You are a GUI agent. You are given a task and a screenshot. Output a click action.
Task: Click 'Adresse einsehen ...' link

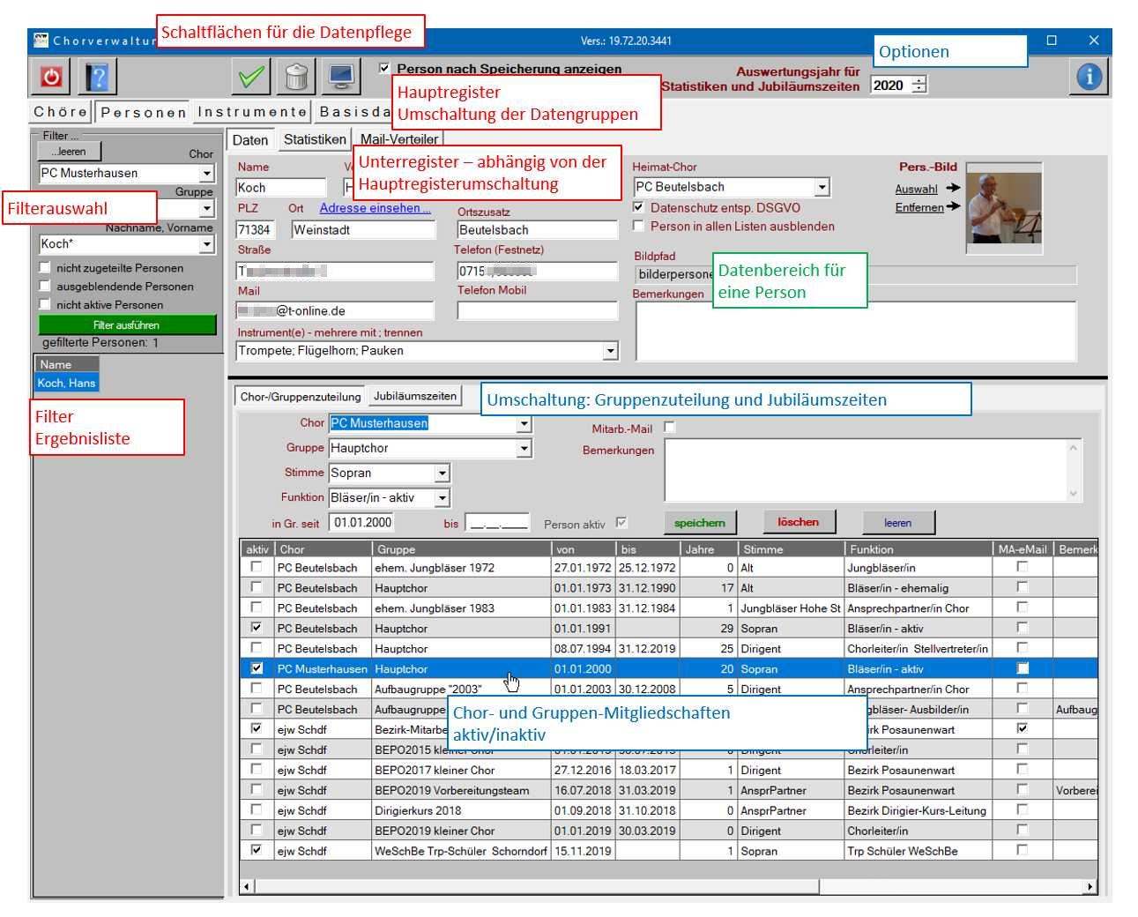[376, 208]
